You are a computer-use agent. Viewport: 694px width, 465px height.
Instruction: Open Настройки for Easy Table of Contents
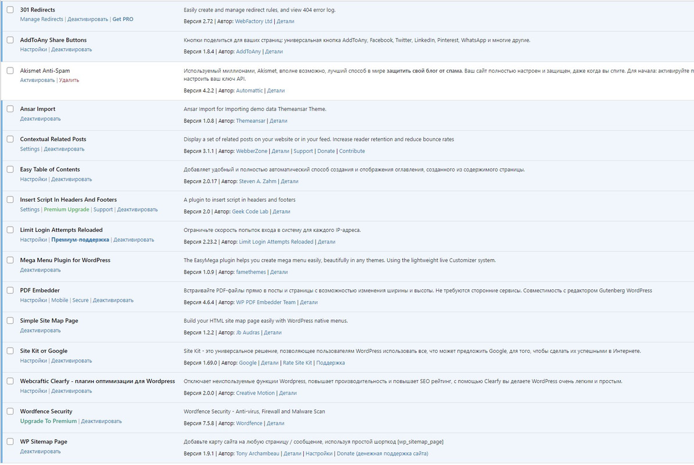pos(33,179)
